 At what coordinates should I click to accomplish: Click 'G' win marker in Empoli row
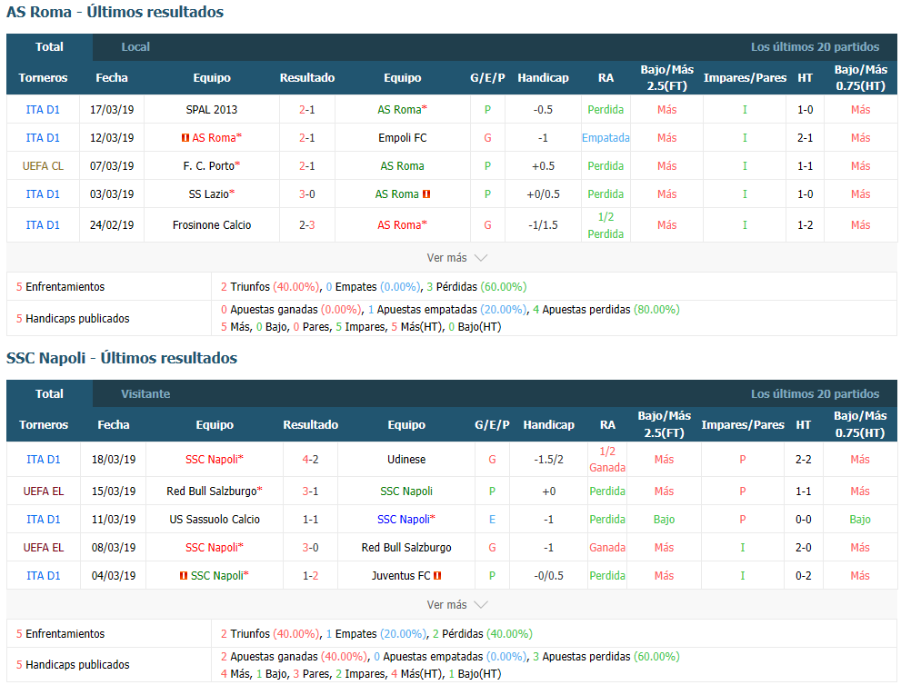(487, 138)
